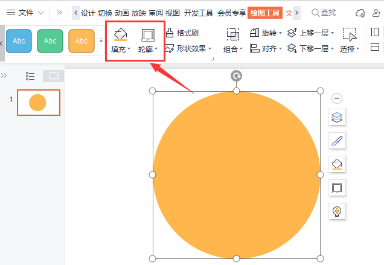Screen dimensions: 384x265
Task: Click the Group (组合) icon
Action: click(232, 35)
